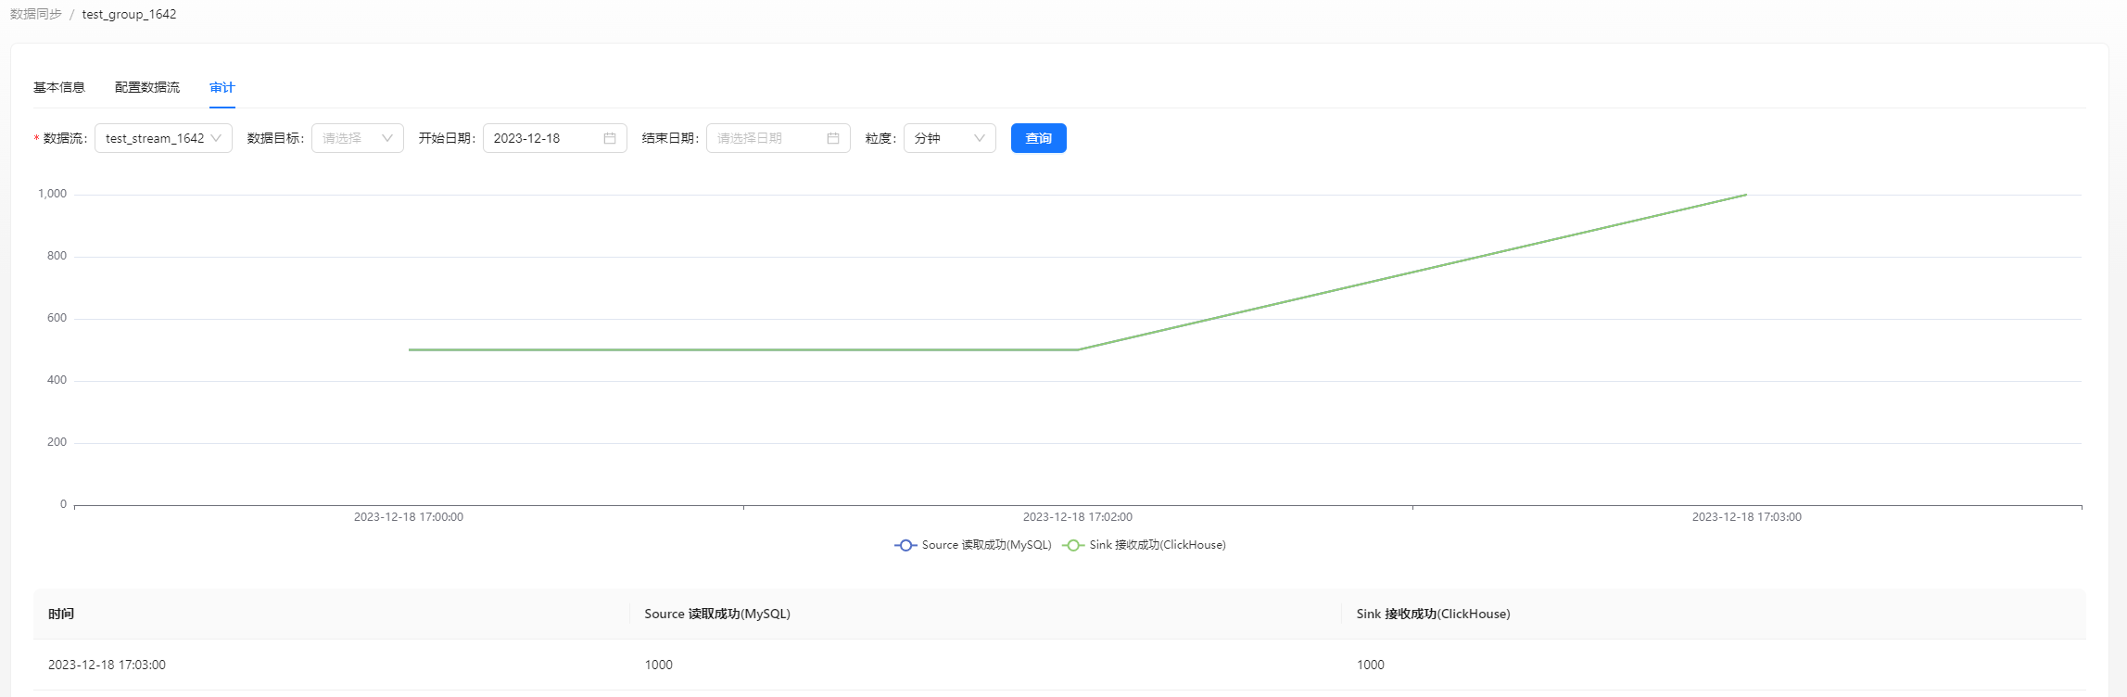The height and width of the screenshot is (697, 2127).
Task: Click the chart line start at 17:00:00
Action: (x=409, y=349)
